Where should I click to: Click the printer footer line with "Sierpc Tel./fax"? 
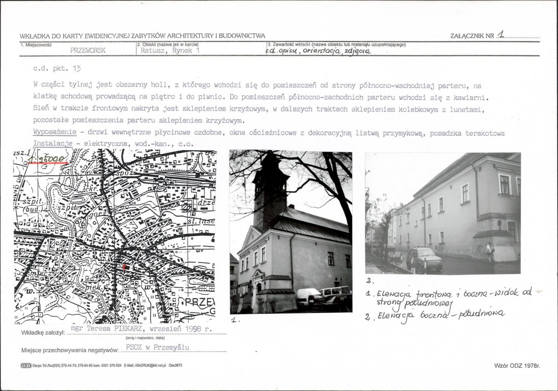click(102, 365)
